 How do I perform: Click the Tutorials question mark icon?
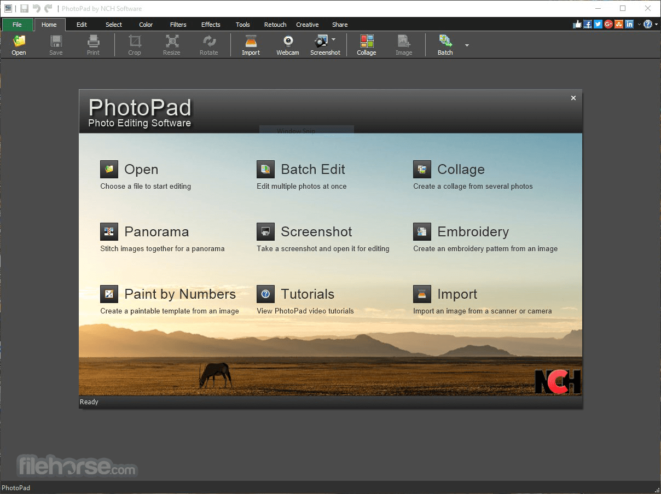pyautogui.click(x=266, y=294)
